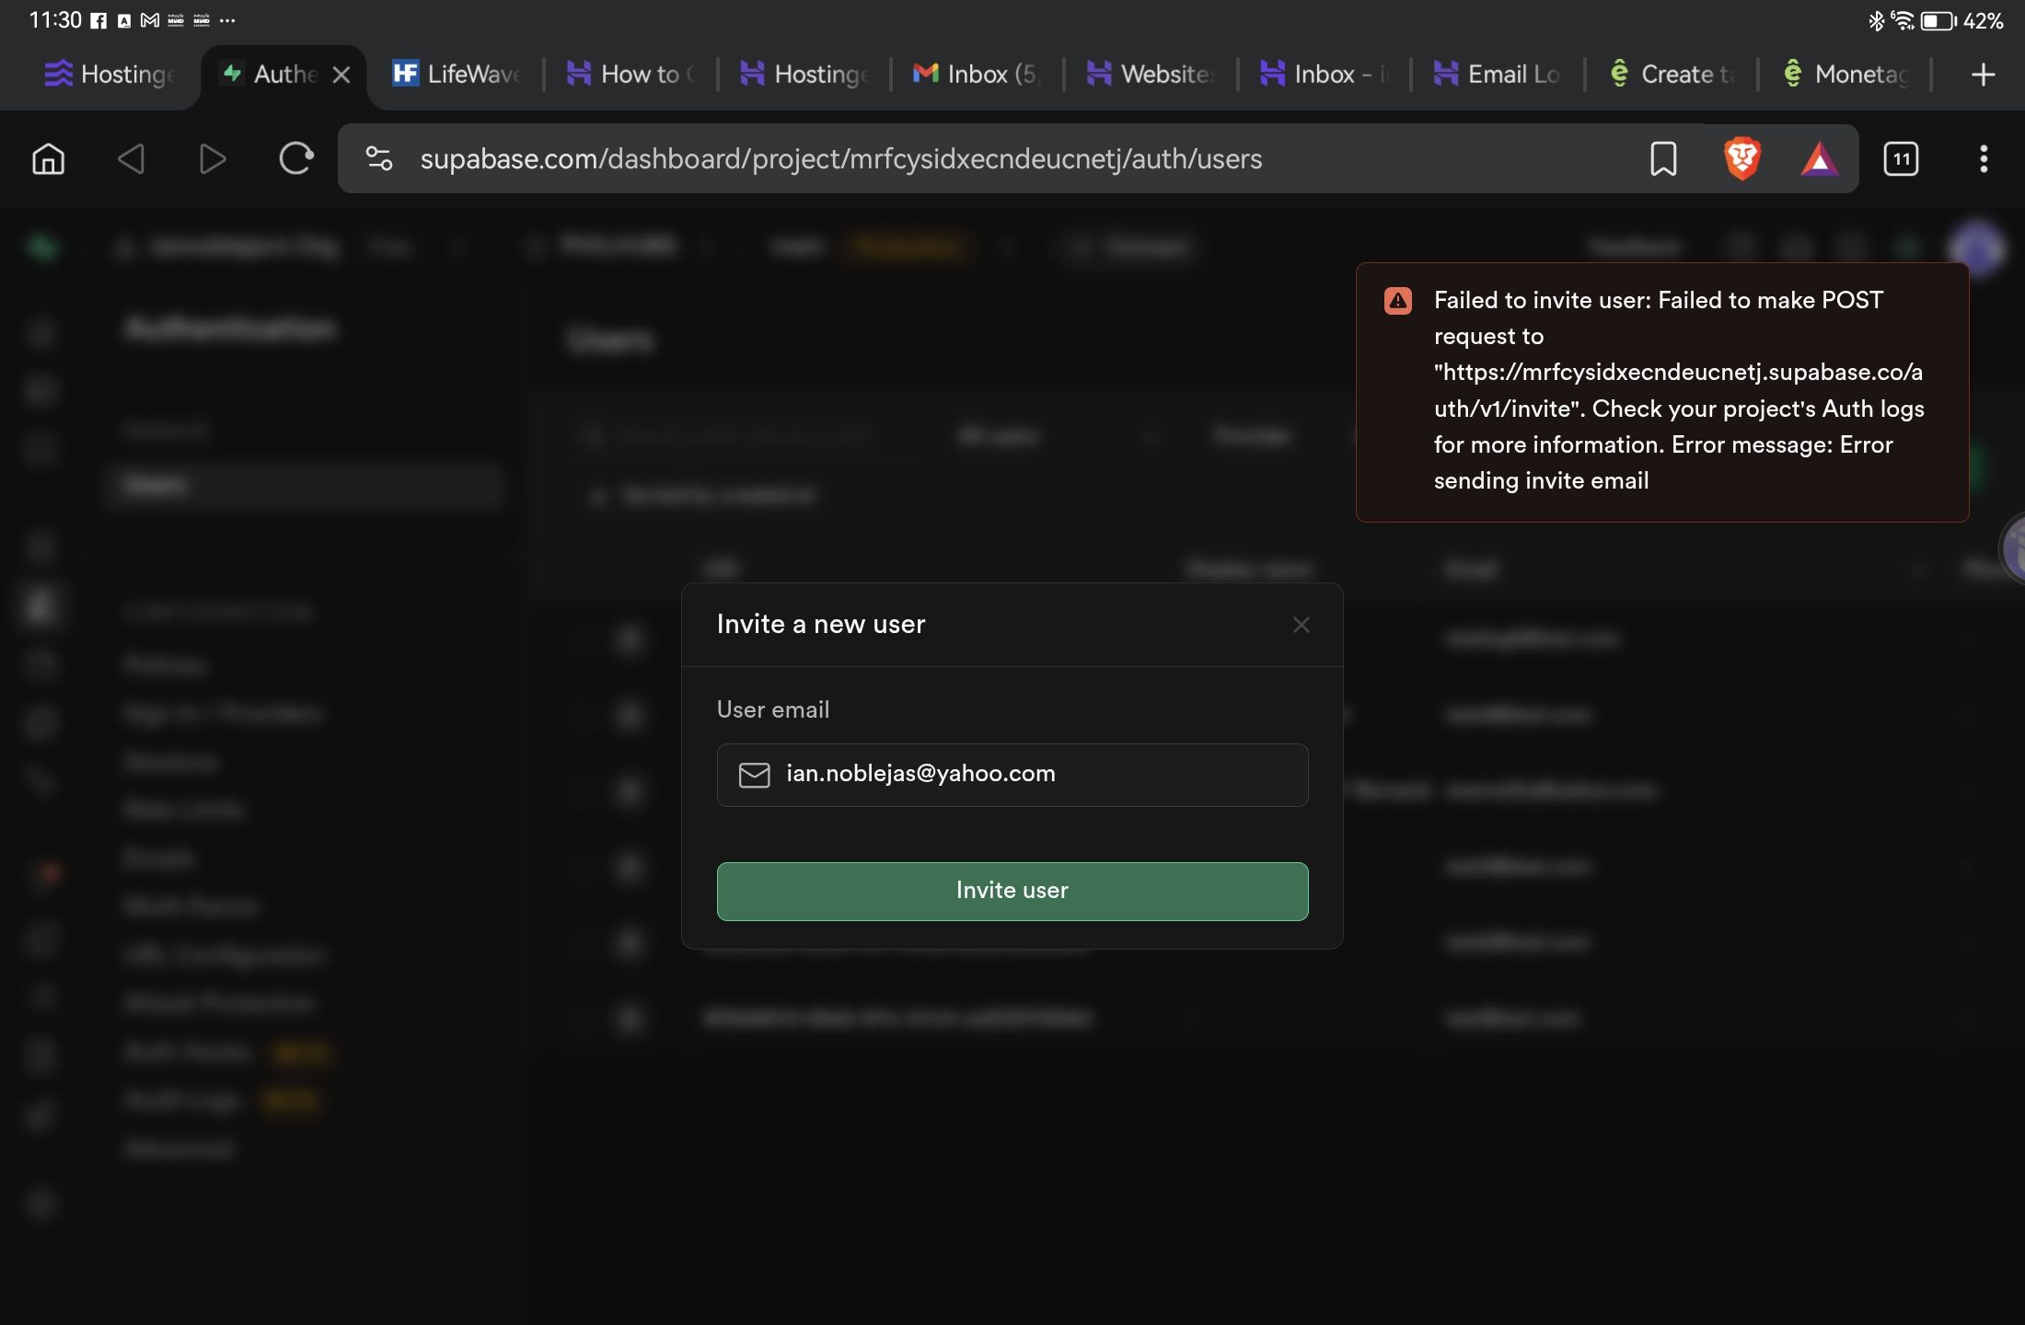Open the browser three-dot menu
The height and width of the screenshot is (1325, 2025).
point(1984,159)
